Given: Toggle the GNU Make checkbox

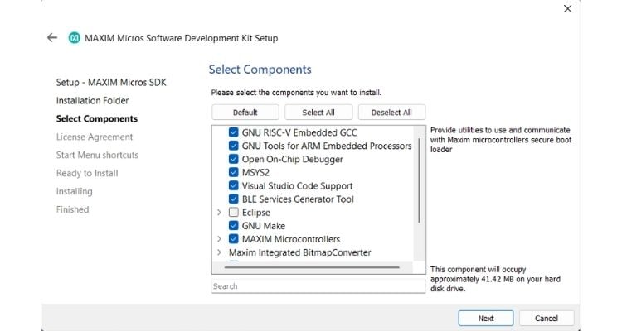Looking at the screenshot, I should click(x=234, y=226).
